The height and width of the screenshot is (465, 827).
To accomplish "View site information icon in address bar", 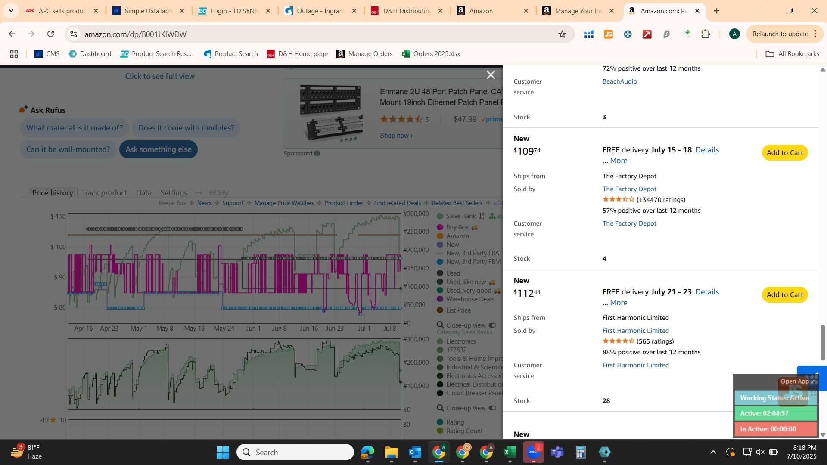I will 74,34.
